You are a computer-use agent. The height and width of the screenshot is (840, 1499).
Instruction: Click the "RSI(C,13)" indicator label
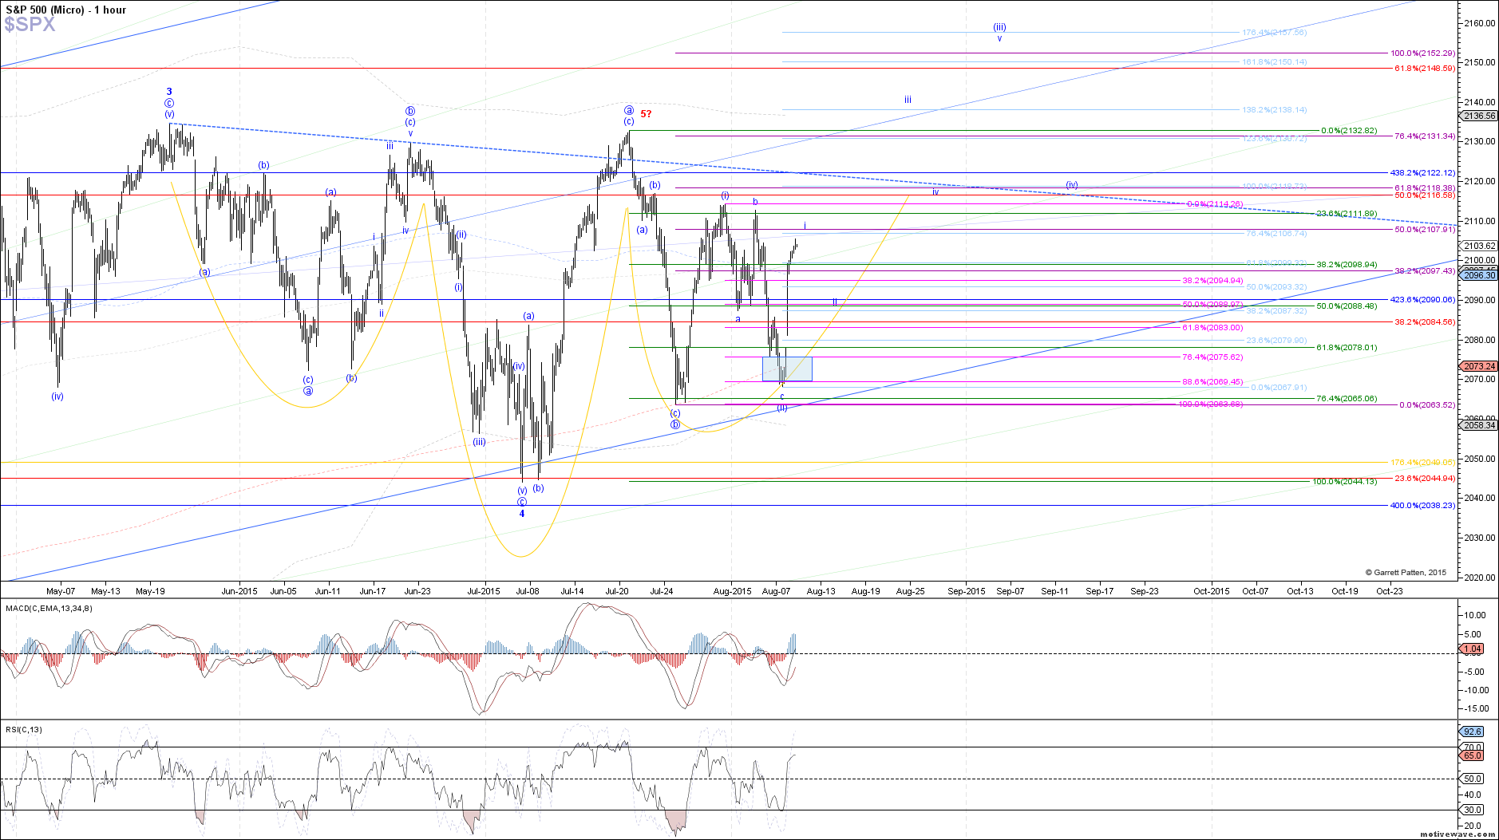pyautogui.click(x=24, y=729)
